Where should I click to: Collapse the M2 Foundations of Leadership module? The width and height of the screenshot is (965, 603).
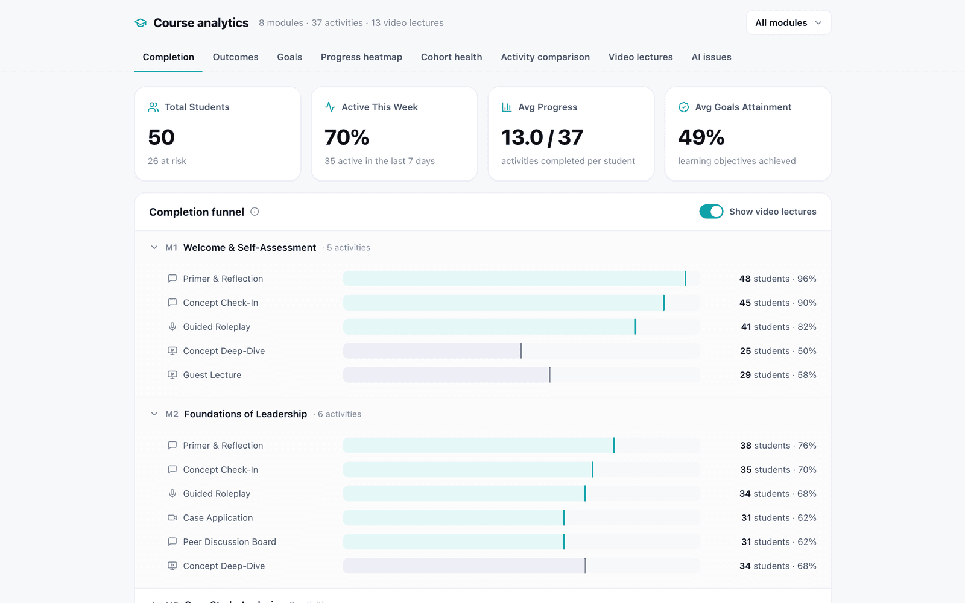(154, 414)
